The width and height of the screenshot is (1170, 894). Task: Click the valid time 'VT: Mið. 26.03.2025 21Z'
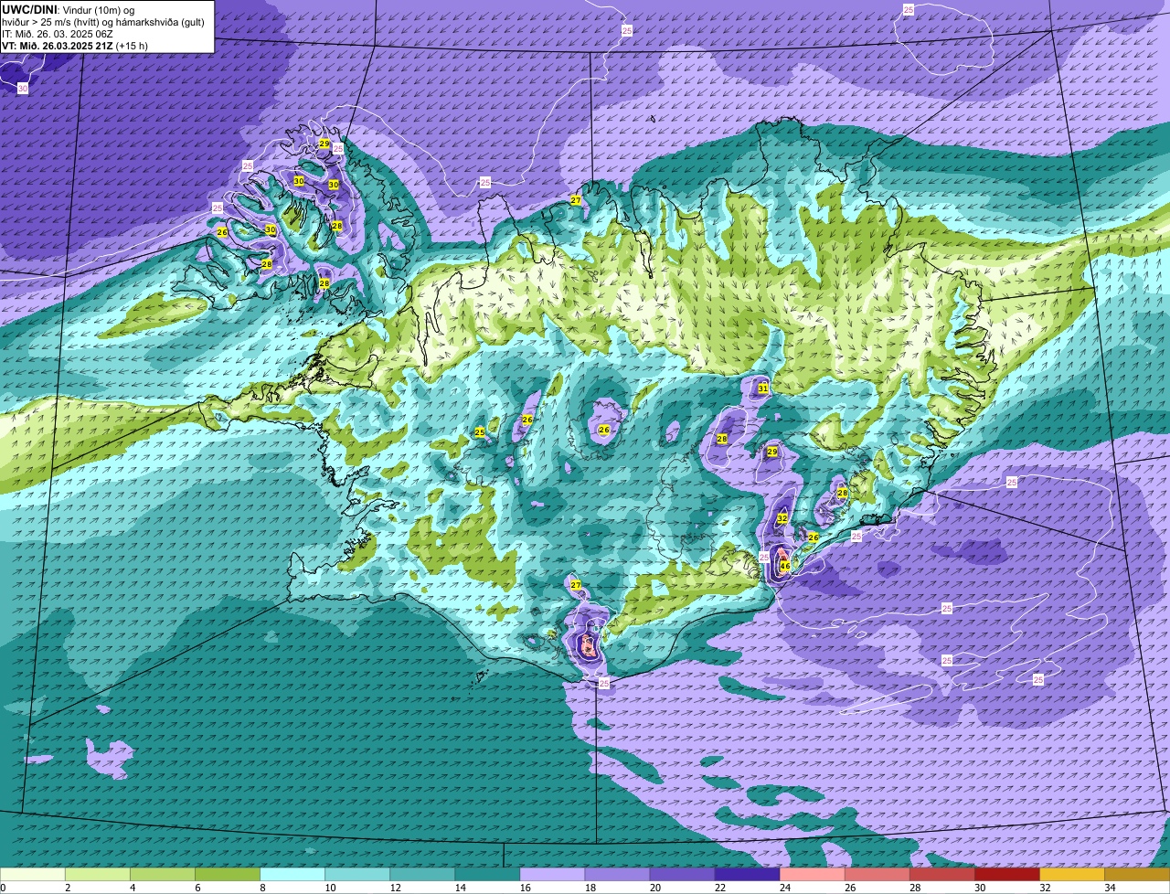click(x=57, y=45)
